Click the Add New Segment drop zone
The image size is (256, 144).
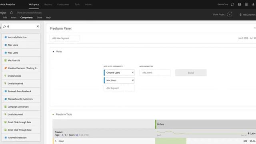click(x=65, y=38)
